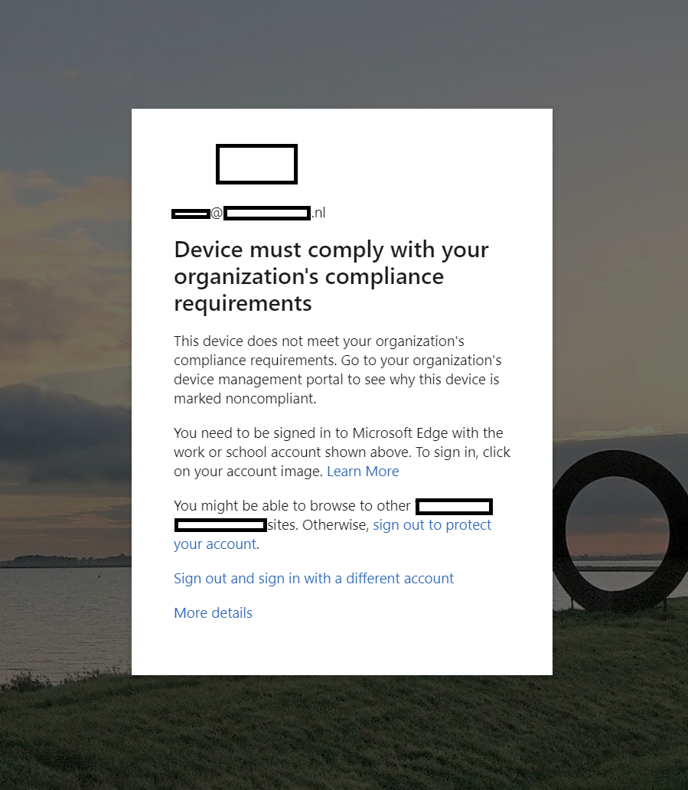Open the Learn More link
688x790 pixels.
coord(363,471)
